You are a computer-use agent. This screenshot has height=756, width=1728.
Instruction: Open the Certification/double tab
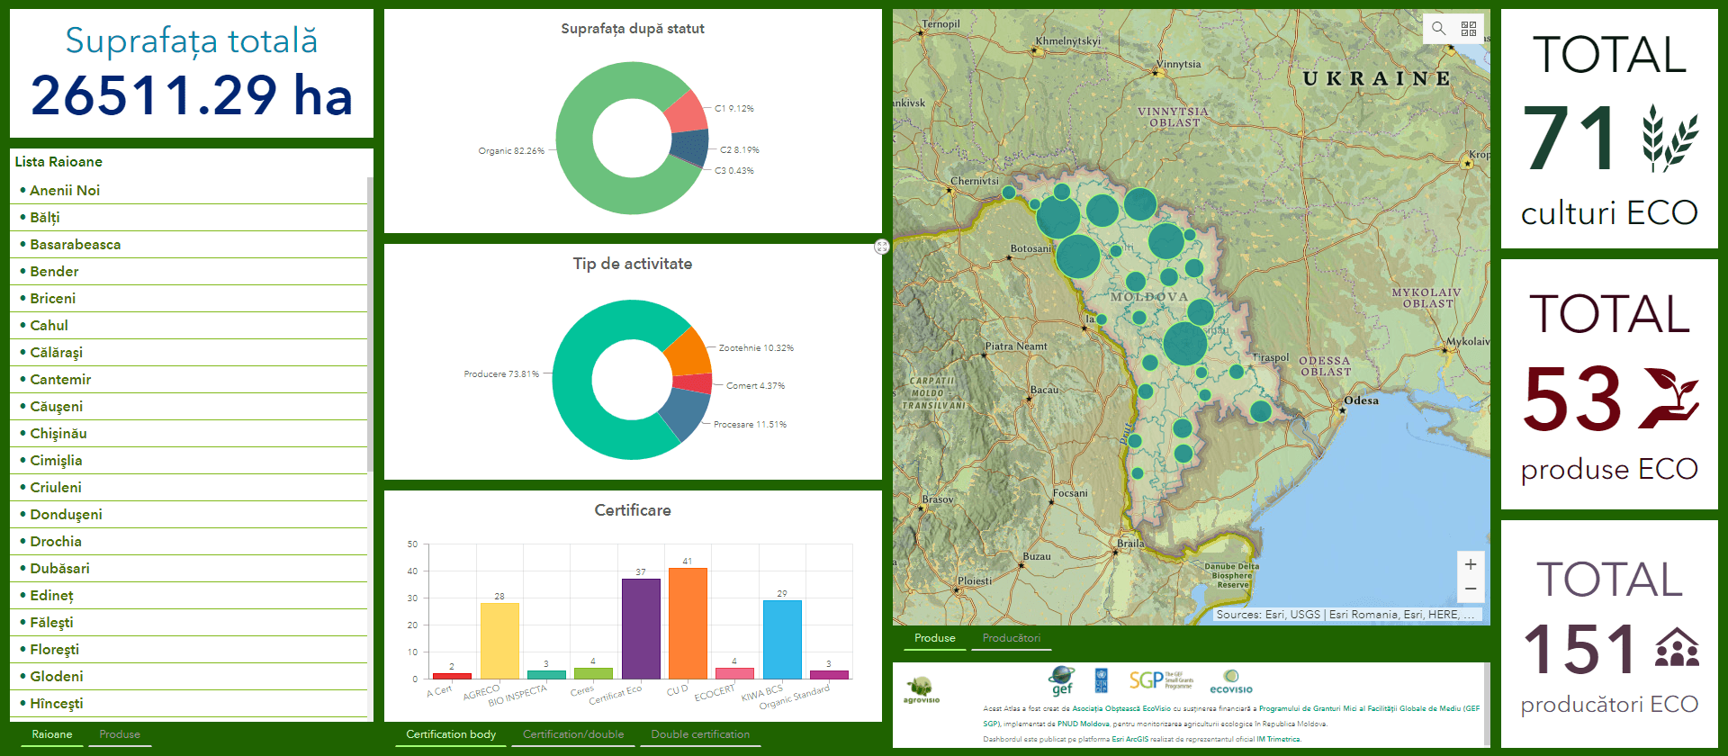click(573, 734)
